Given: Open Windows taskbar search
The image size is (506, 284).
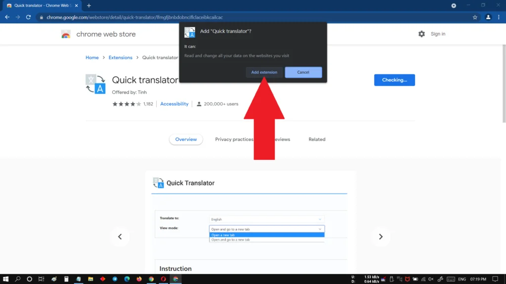Looking at the screenshot, I should (x=18, y=279).
